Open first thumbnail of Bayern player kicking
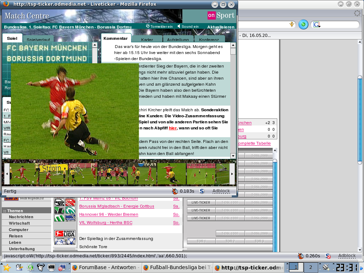The image size is (364, 273). (x=24, y=173)
